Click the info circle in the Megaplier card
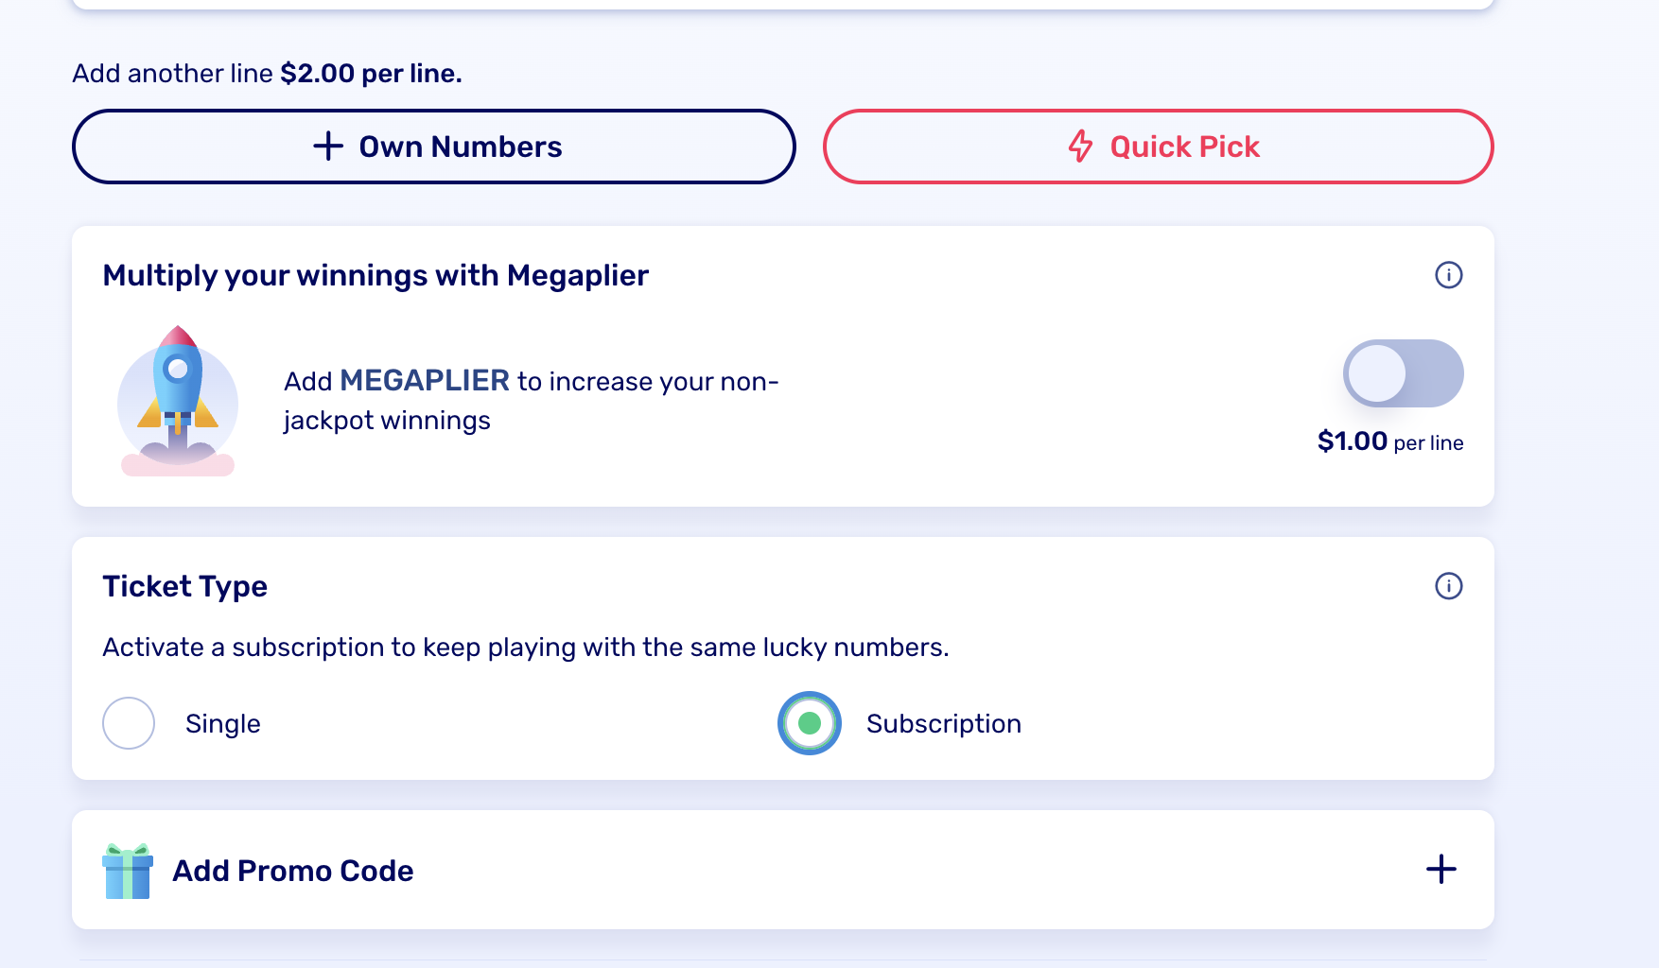Screen dimensions: 1659x968 [1447, 275]
